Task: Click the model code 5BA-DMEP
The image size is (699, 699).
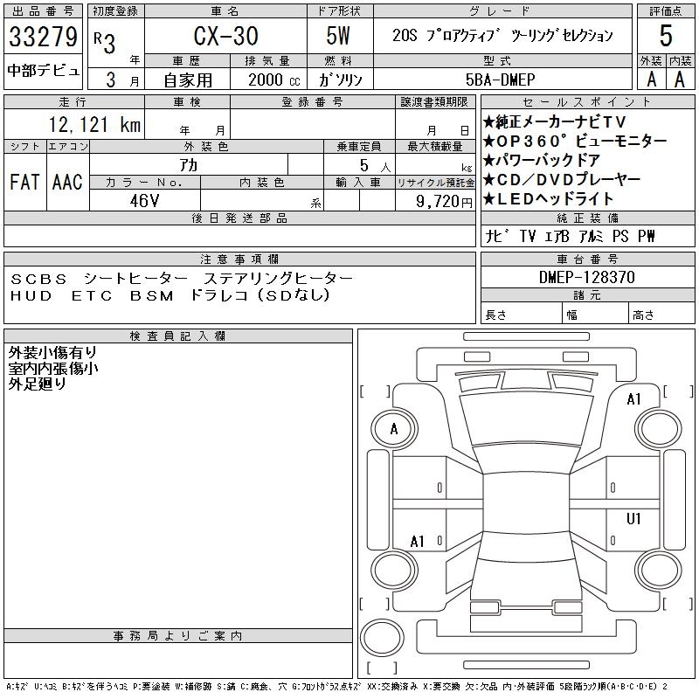Action: [500, 80]
